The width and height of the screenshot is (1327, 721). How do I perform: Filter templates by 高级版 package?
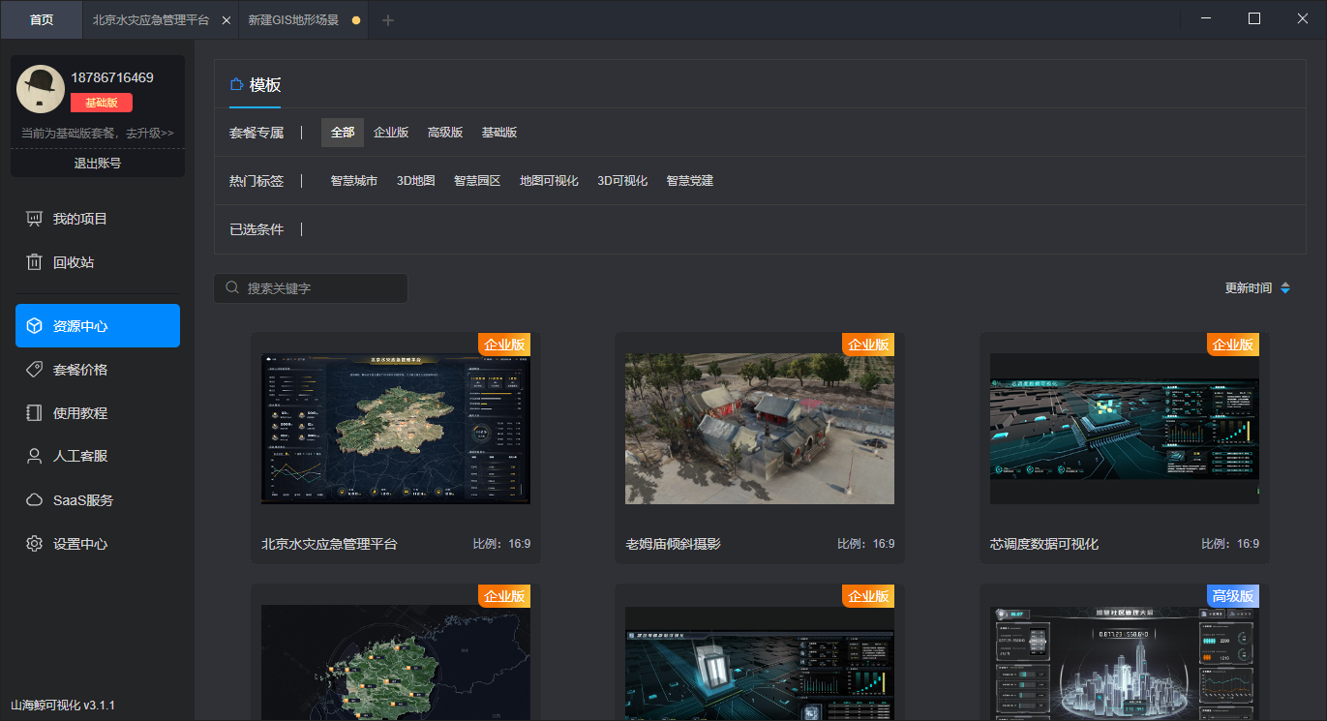[x=445, y=133]
